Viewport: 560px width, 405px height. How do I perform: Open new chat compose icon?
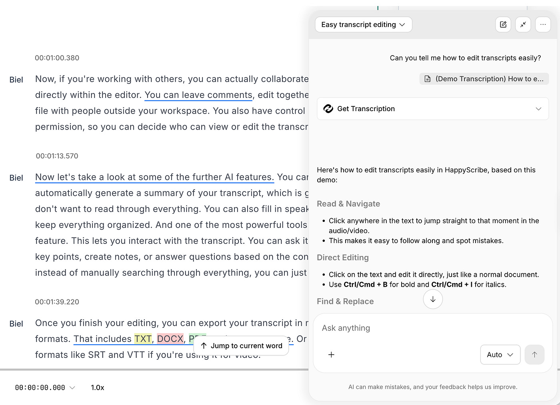point(503,24)
